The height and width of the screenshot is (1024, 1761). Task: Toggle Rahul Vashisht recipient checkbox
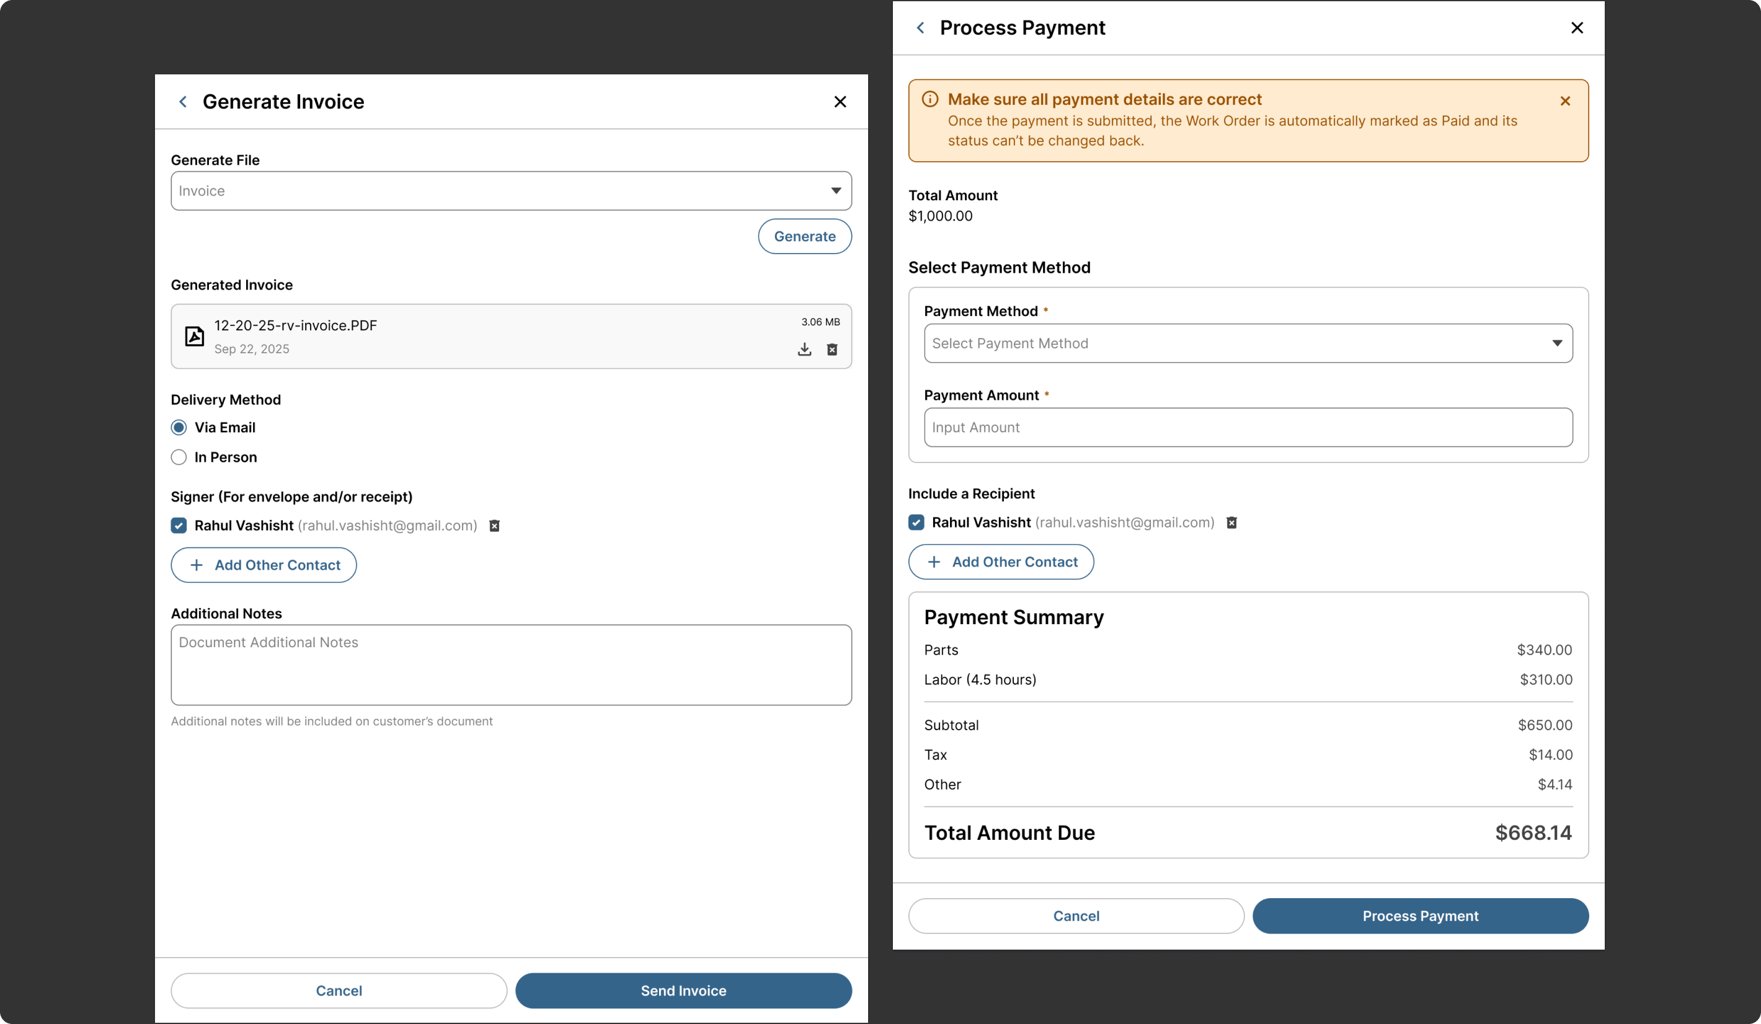[916, 523]
